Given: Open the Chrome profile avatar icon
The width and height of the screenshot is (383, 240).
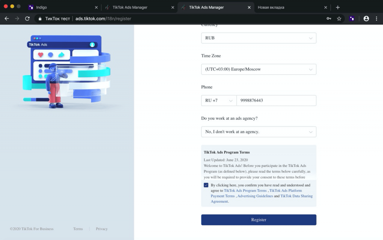Looking at the screenshot, I should pos(366,18).
